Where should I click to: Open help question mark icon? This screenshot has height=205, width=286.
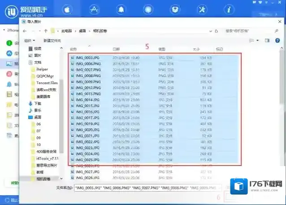click(x=277, y=40)
